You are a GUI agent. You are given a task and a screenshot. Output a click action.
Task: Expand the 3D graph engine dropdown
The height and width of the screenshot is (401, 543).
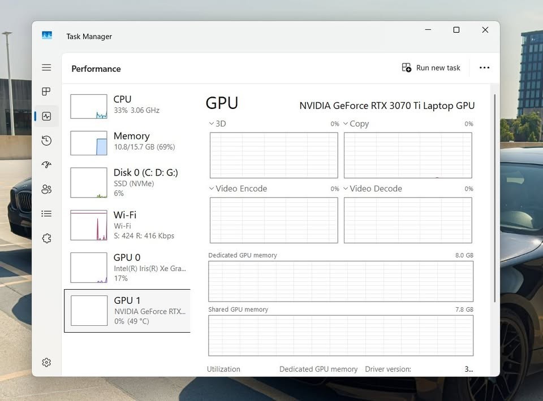(x=217, y=124)
